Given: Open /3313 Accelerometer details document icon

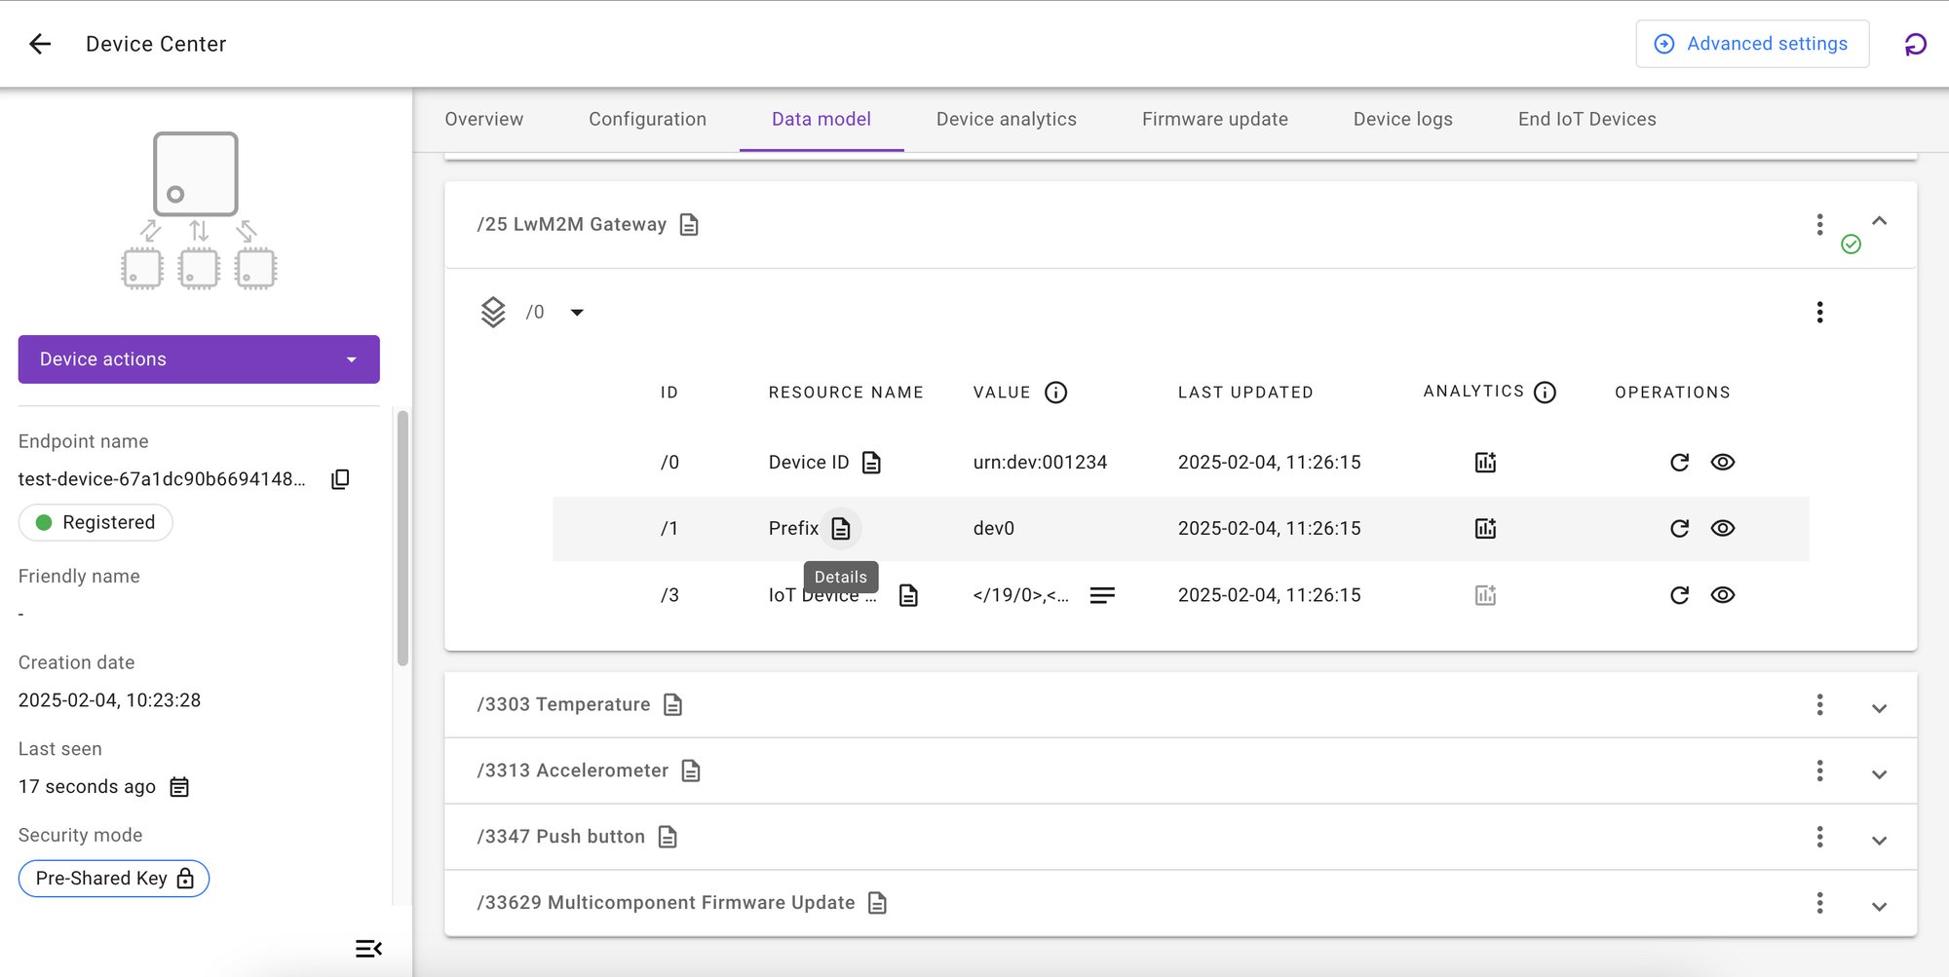Looking at the screenshot, I should (691, 771).
